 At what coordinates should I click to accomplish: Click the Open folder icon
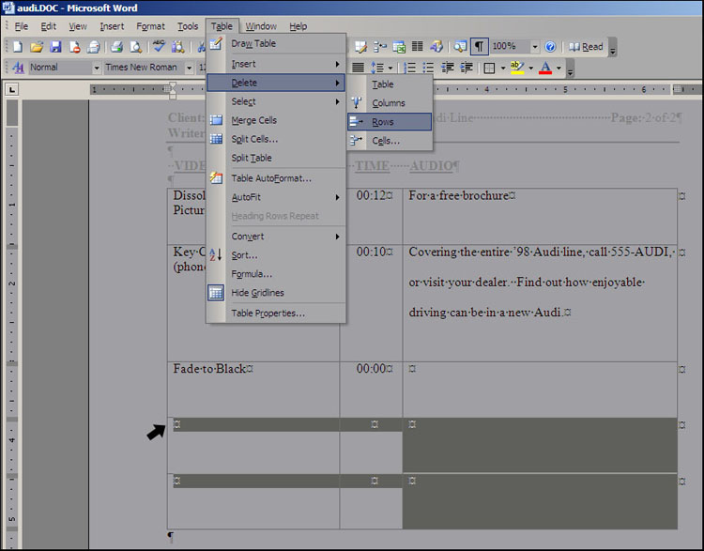(37, 47)
